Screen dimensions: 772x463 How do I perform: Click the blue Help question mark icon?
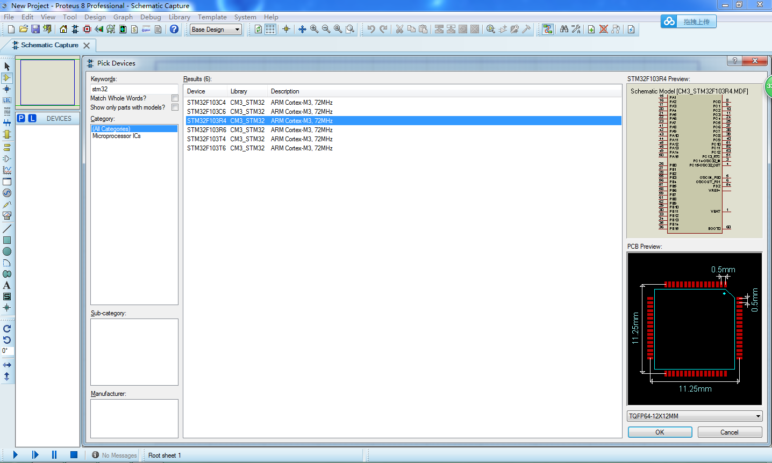[x=174, y=29]
